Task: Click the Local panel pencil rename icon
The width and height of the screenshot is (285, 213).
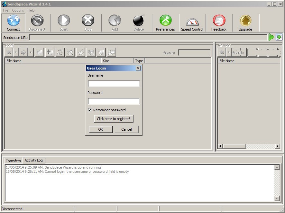Action: coord(80,52)
